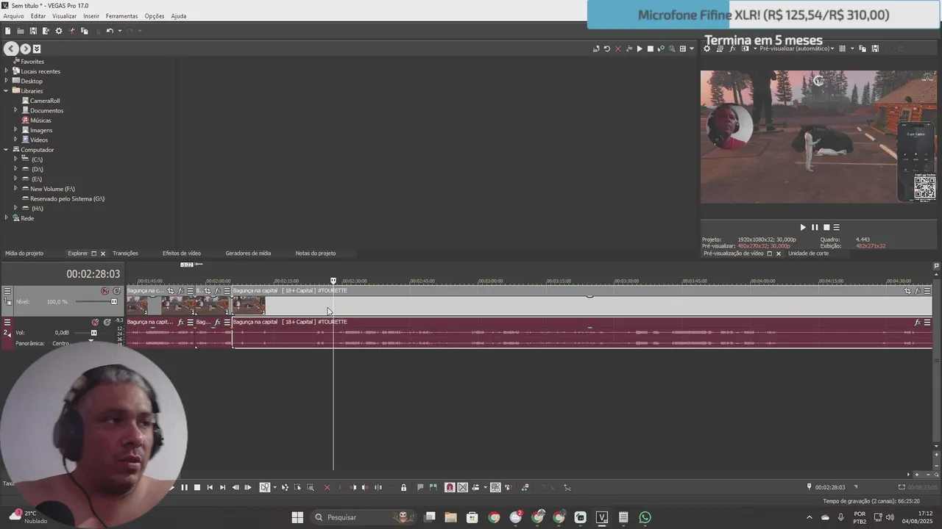Create a new project from toolbar
This screenshot has height=529, width=942.
7,31
